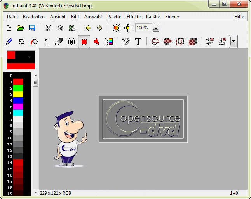Viewport: 251px width, 199px height.
Task: Save the image with the floppy disk button
Action: tap(32, 28)
